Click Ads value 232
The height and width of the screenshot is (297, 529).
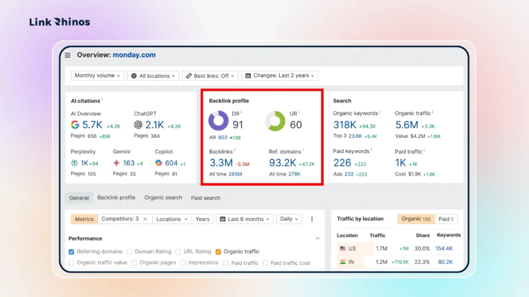coord(349,174)
